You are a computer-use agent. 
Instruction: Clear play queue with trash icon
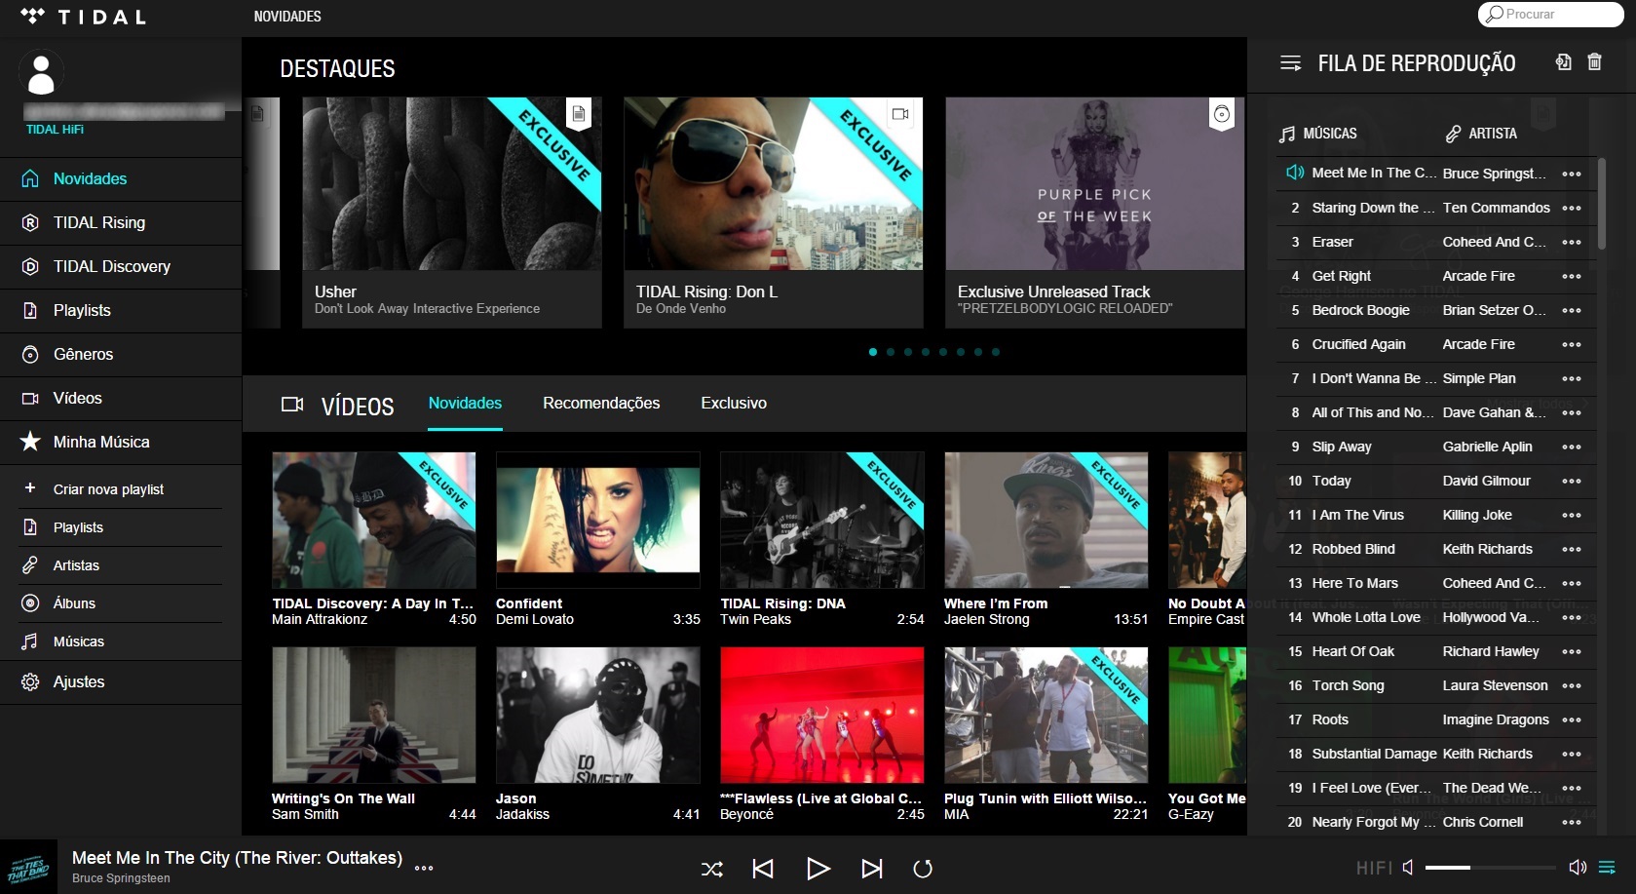(1594, 61)
